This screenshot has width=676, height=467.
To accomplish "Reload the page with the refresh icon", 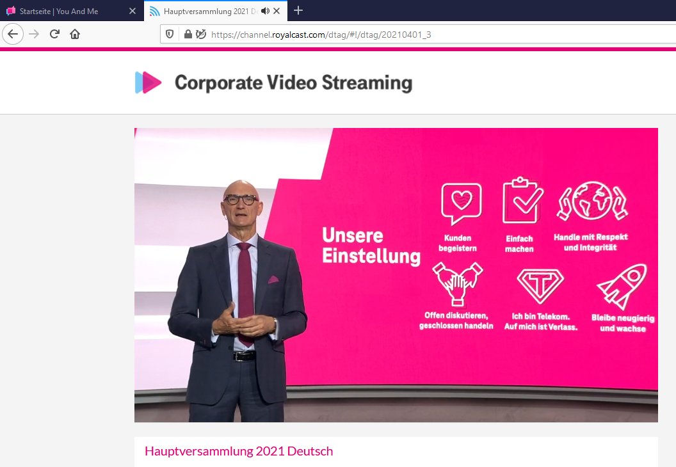I will tap(54, 34).
